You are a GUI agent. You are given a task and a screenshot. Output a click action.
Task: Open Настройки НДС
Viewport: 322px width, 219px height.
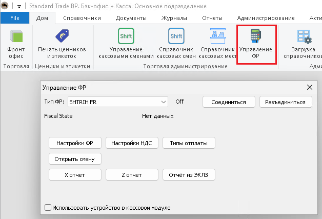tap(132, 143)
